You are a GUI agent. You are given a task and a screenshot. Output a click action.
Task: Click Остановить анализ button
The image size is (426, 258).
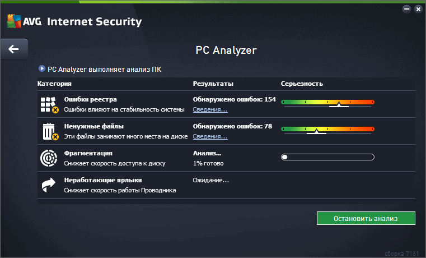point(366,218)
